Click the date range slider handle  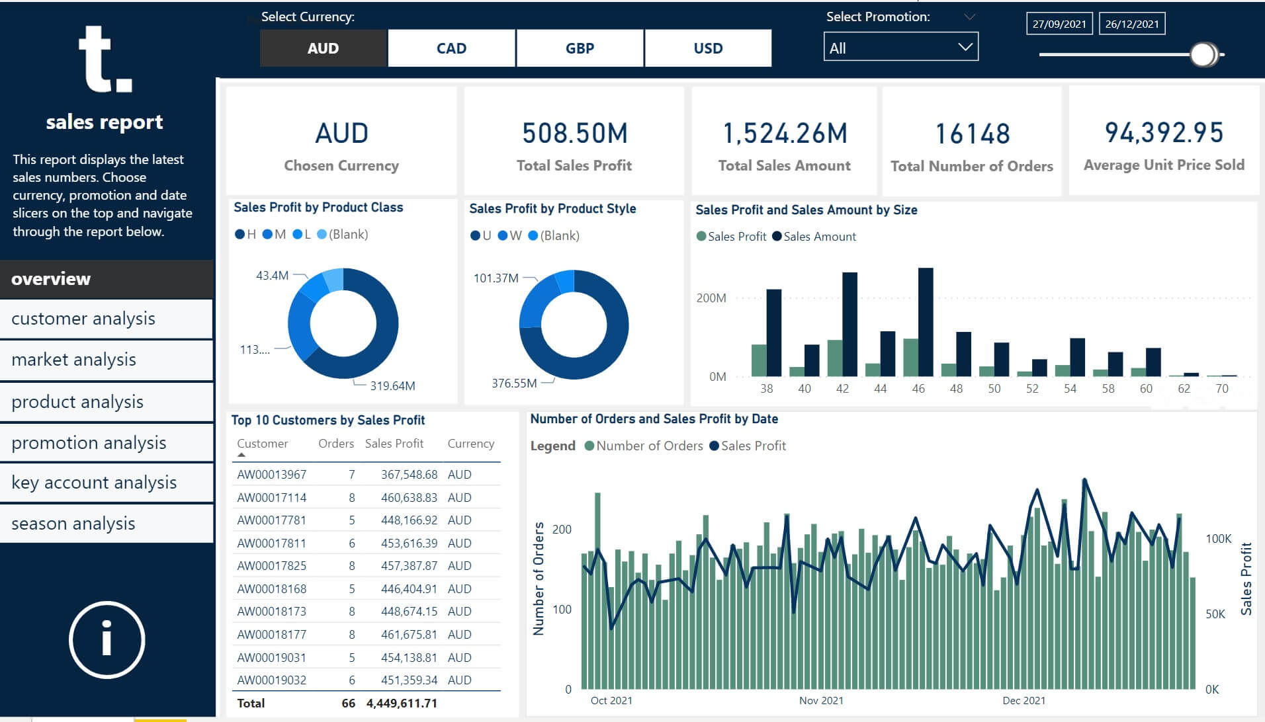coord(1203,54)
